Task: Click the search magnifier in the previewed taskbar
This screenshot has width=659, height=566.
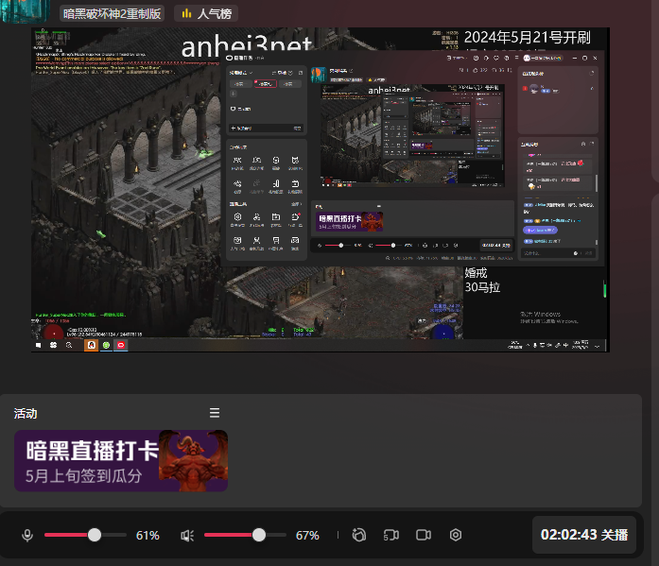Action: click(69, 345)
